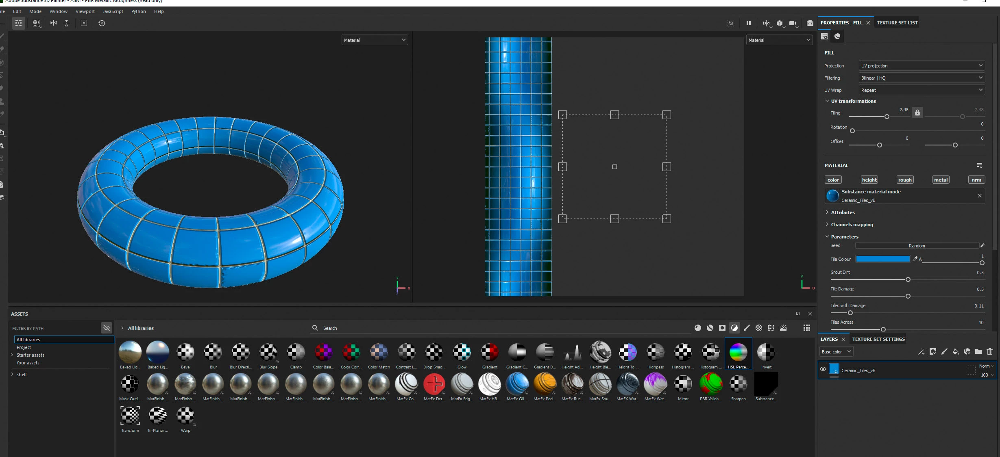Add a fill layer with bucket icon

(956, 352)
